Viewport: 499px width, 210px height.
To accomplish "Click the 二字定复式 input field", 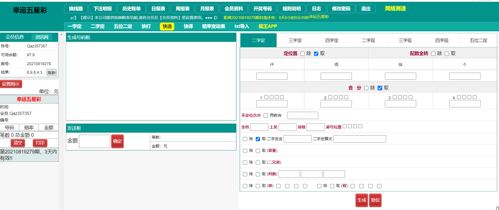I will click(x=360, y=139).
